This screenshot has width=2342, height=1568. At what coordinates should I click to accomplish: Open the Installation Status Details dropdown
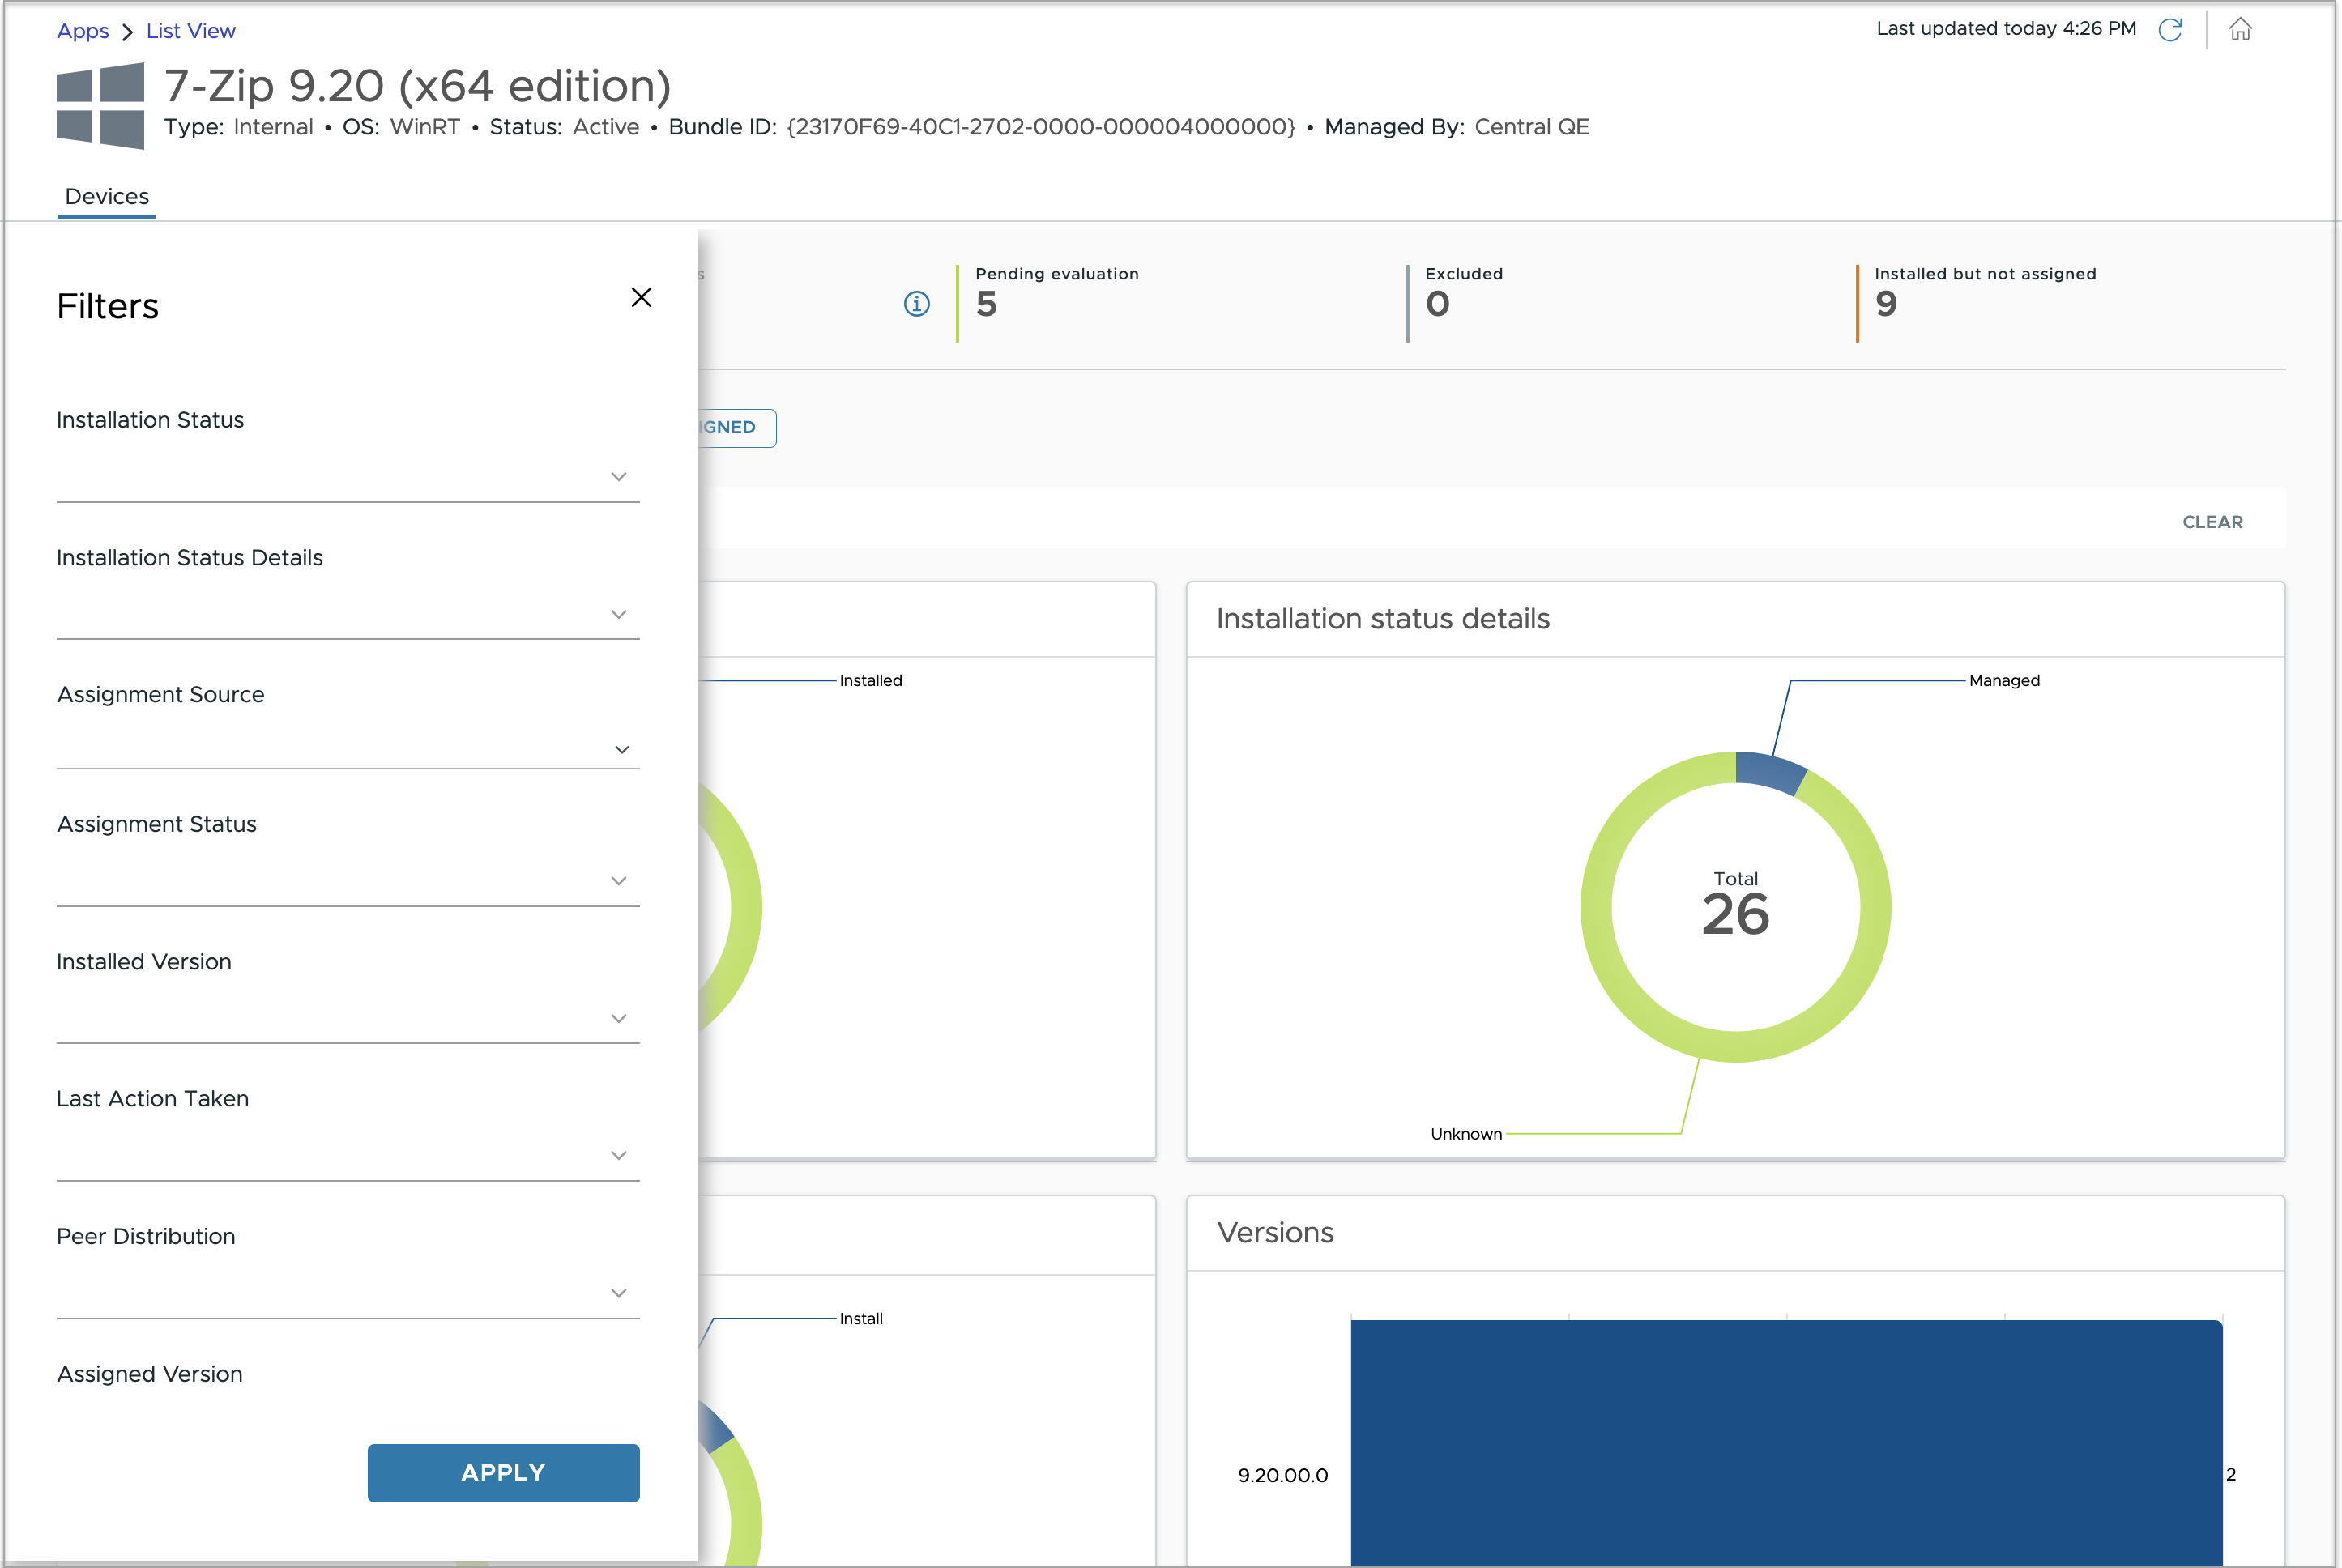coord(348,614)
